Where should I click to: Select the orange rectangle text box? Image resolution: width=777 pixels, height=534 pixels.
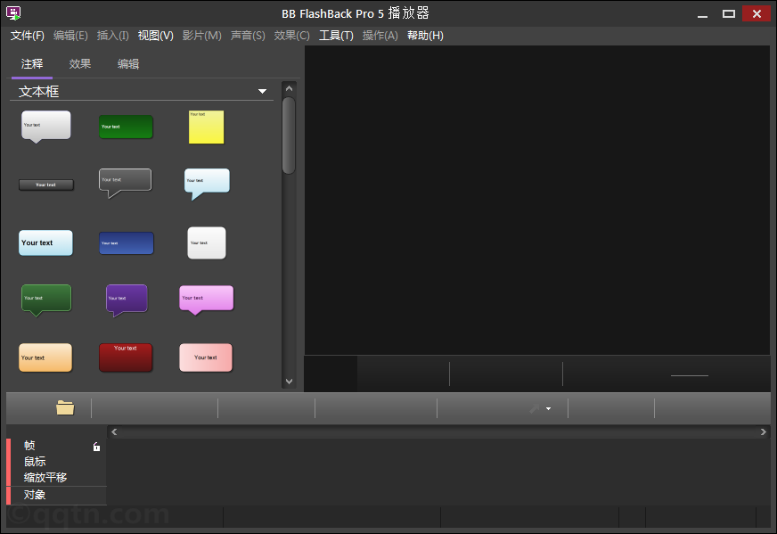point(45,357)
